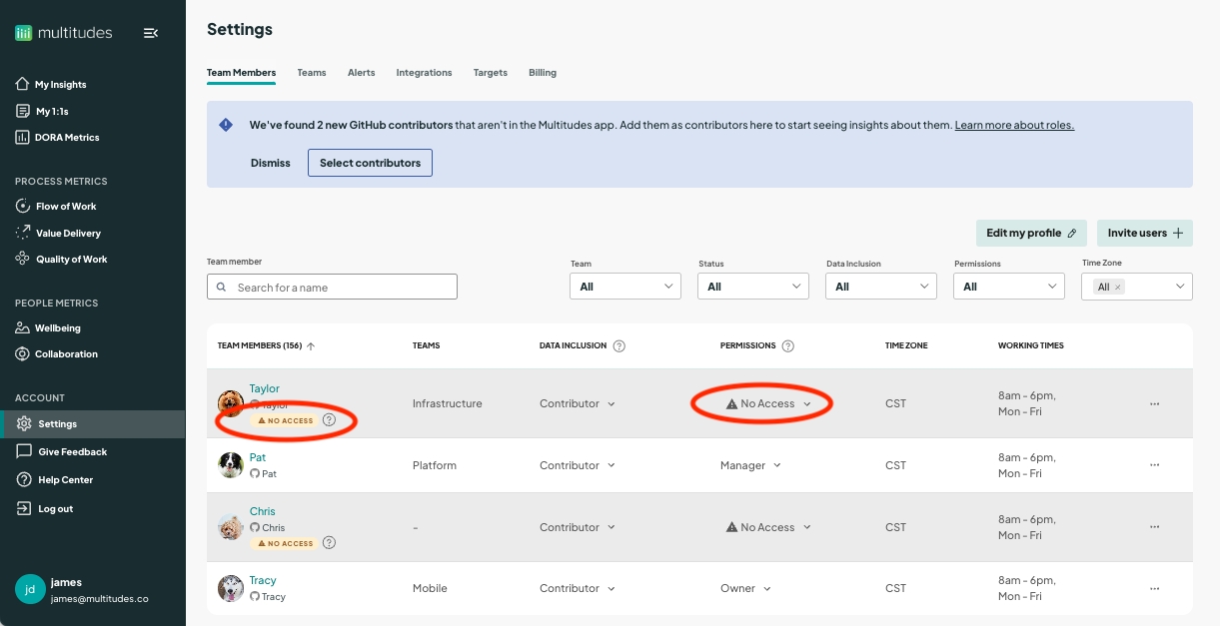Open Wellbeing from the sidebar
The image size is (1220, 626).
tap(57, 328)
